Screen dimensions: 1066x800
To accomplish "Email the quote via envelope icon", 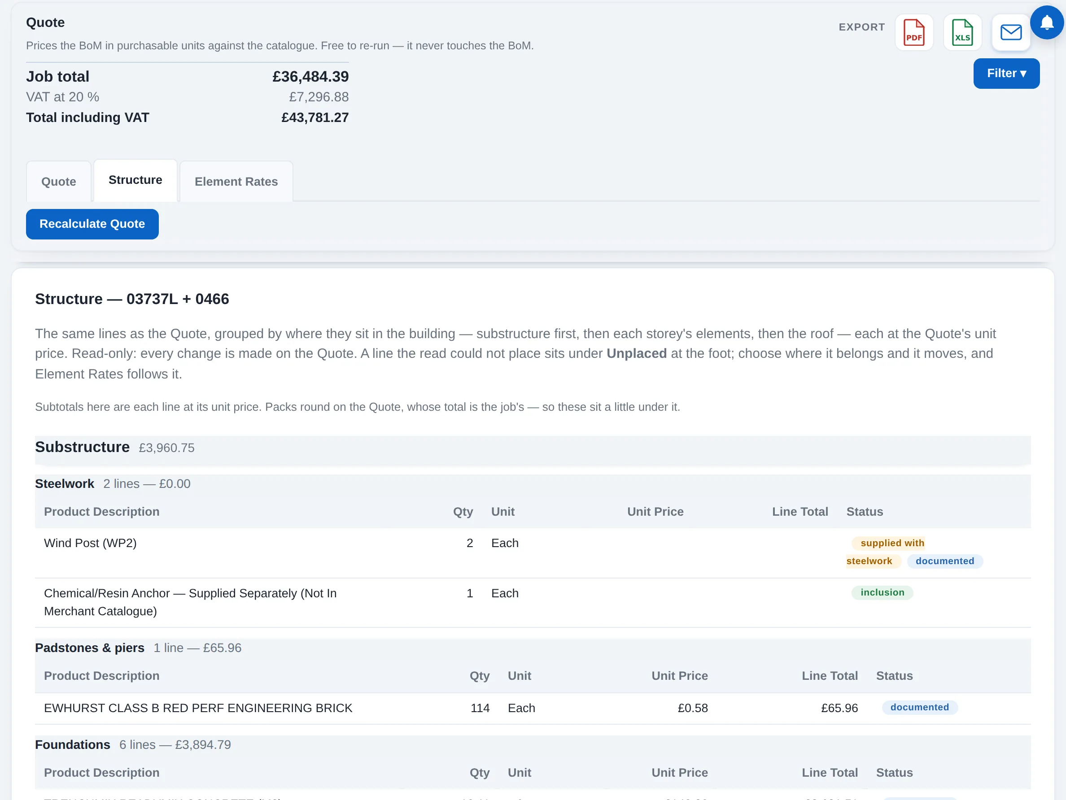I will pyautogui.click(x=1010, y=32).
